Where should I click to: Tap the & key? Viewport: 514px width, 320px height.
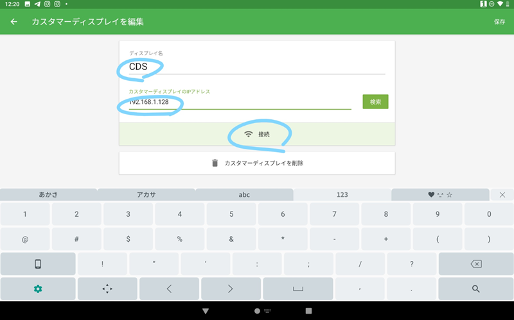tap(231, 239)
